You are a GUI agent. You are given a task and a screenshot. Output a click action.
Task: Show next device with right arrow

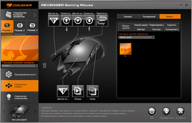(x=35, y=112)
